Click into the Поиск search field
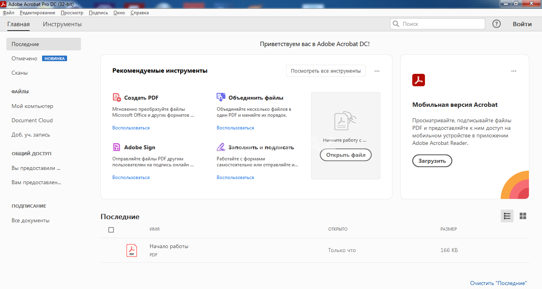Image resolution: width=542 pixels, height=289 pixels. [x=438, y=24]
